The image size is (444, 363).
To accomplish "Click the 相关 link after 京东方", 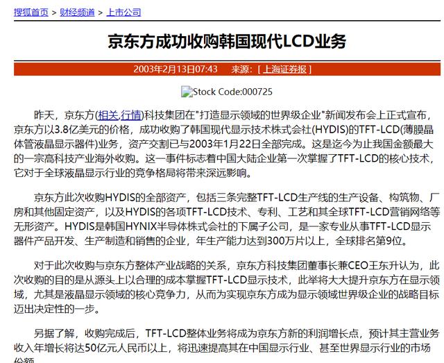I will pyautogui.click(x=108, y=115).
